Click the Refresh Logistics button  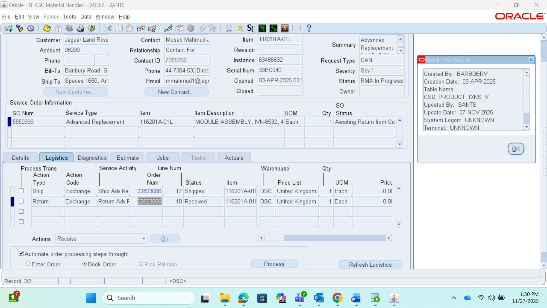tap(370, 264)
